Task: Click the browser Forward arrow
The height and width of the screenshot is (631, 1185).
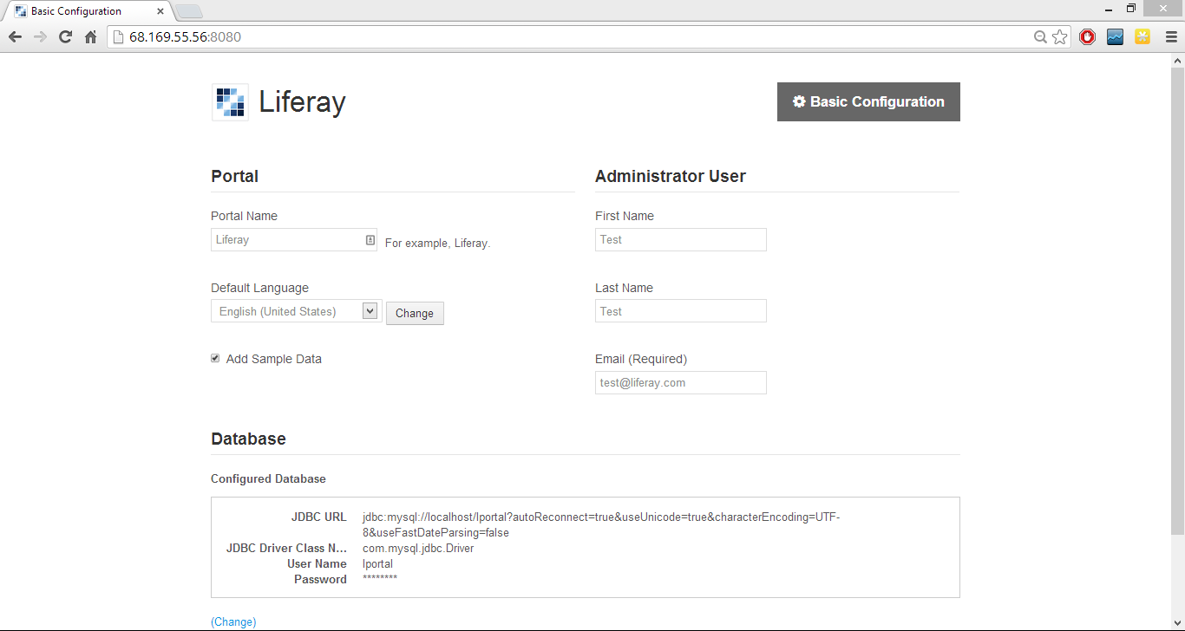Action: [40, 37]
